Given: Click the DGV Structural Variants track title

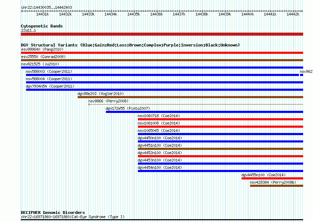Looking at the screenshot, I should click(x=130, y=45).
